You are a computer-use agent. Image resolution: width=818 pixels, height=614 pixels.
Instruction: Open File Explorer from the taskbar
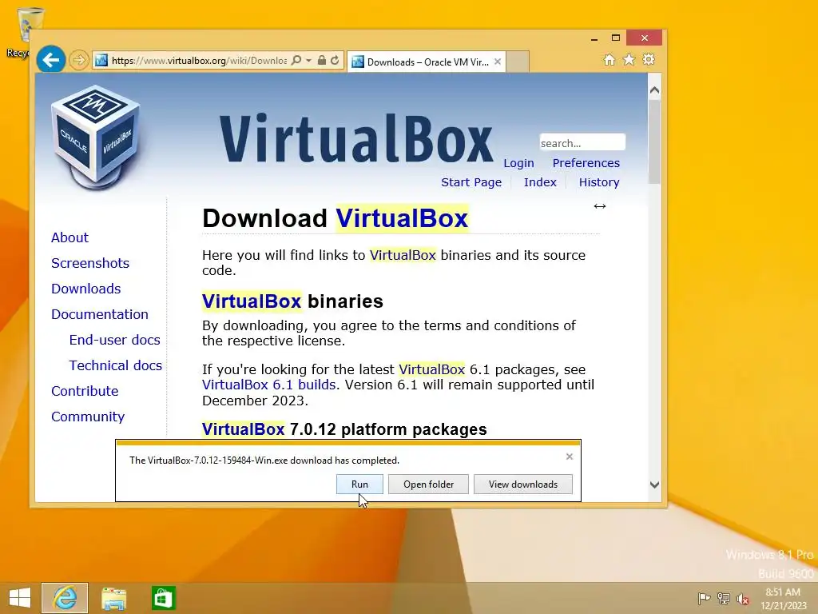pyautogui.click(x=113, y=598)
